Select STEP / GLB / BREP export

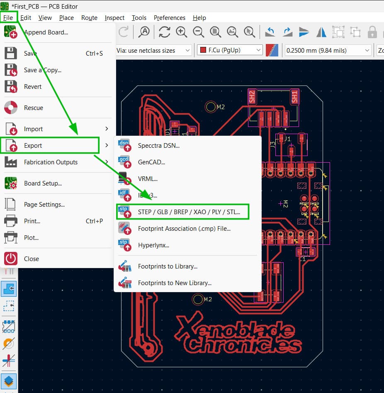coord(187,212)
